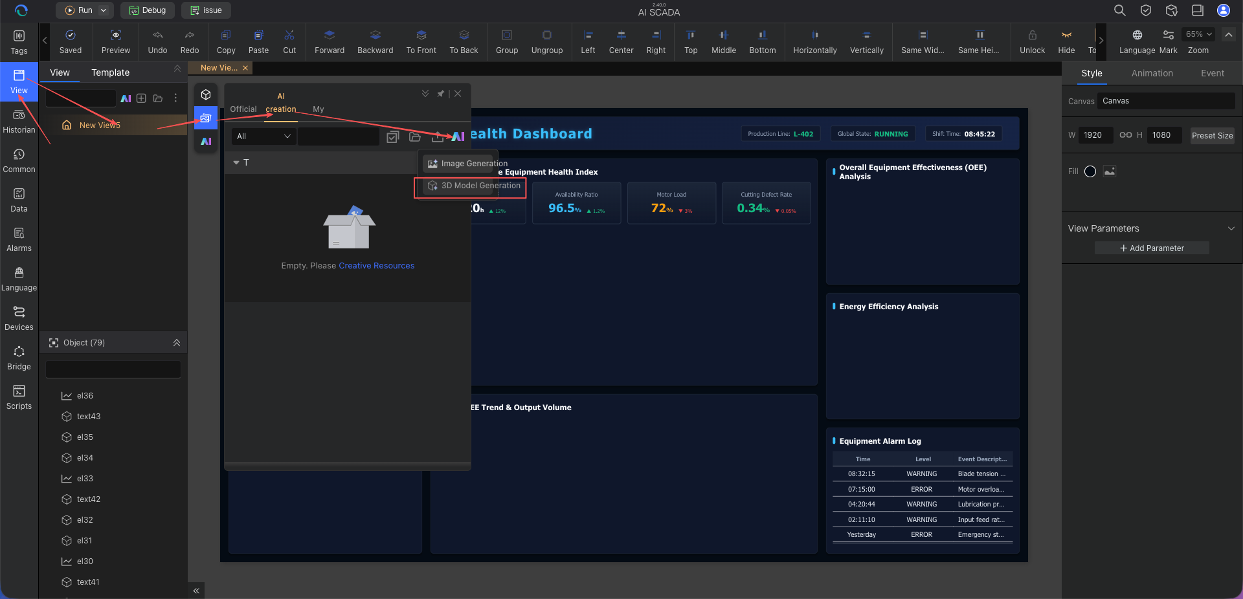Open the Creative Resources link
The width and height of the screenshot is (1243, 599).
click(376, 266)
